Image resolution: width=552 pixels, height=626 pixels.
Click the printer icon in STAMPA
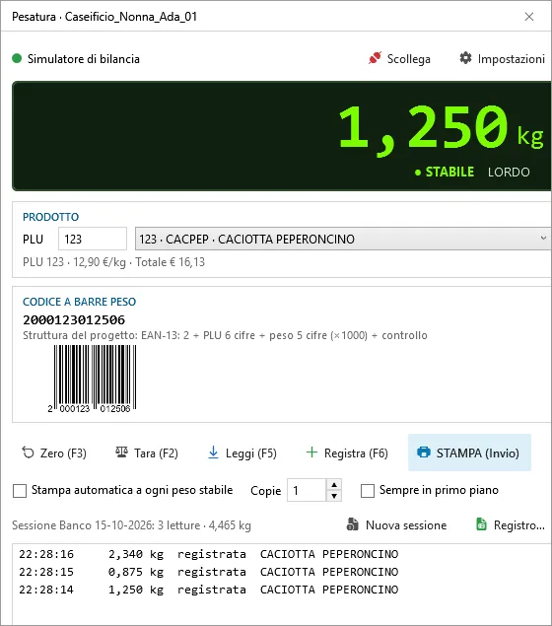[x=424, y=452]
